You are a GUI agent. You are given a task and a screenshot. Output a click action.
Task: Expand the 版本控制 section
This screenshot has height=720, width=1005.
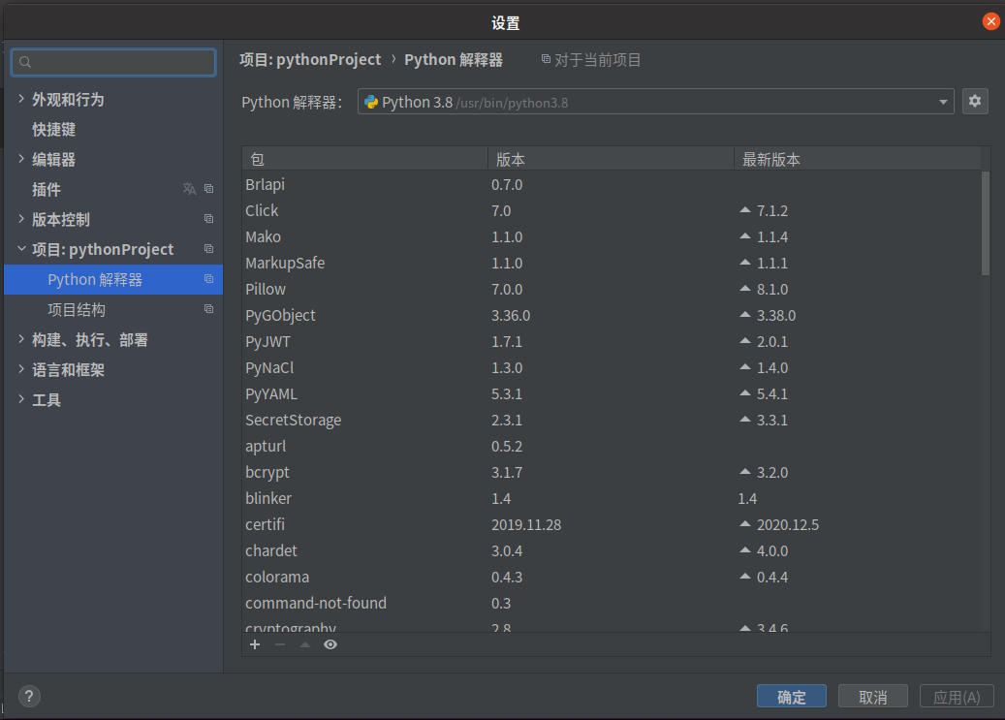pos(21,219)
